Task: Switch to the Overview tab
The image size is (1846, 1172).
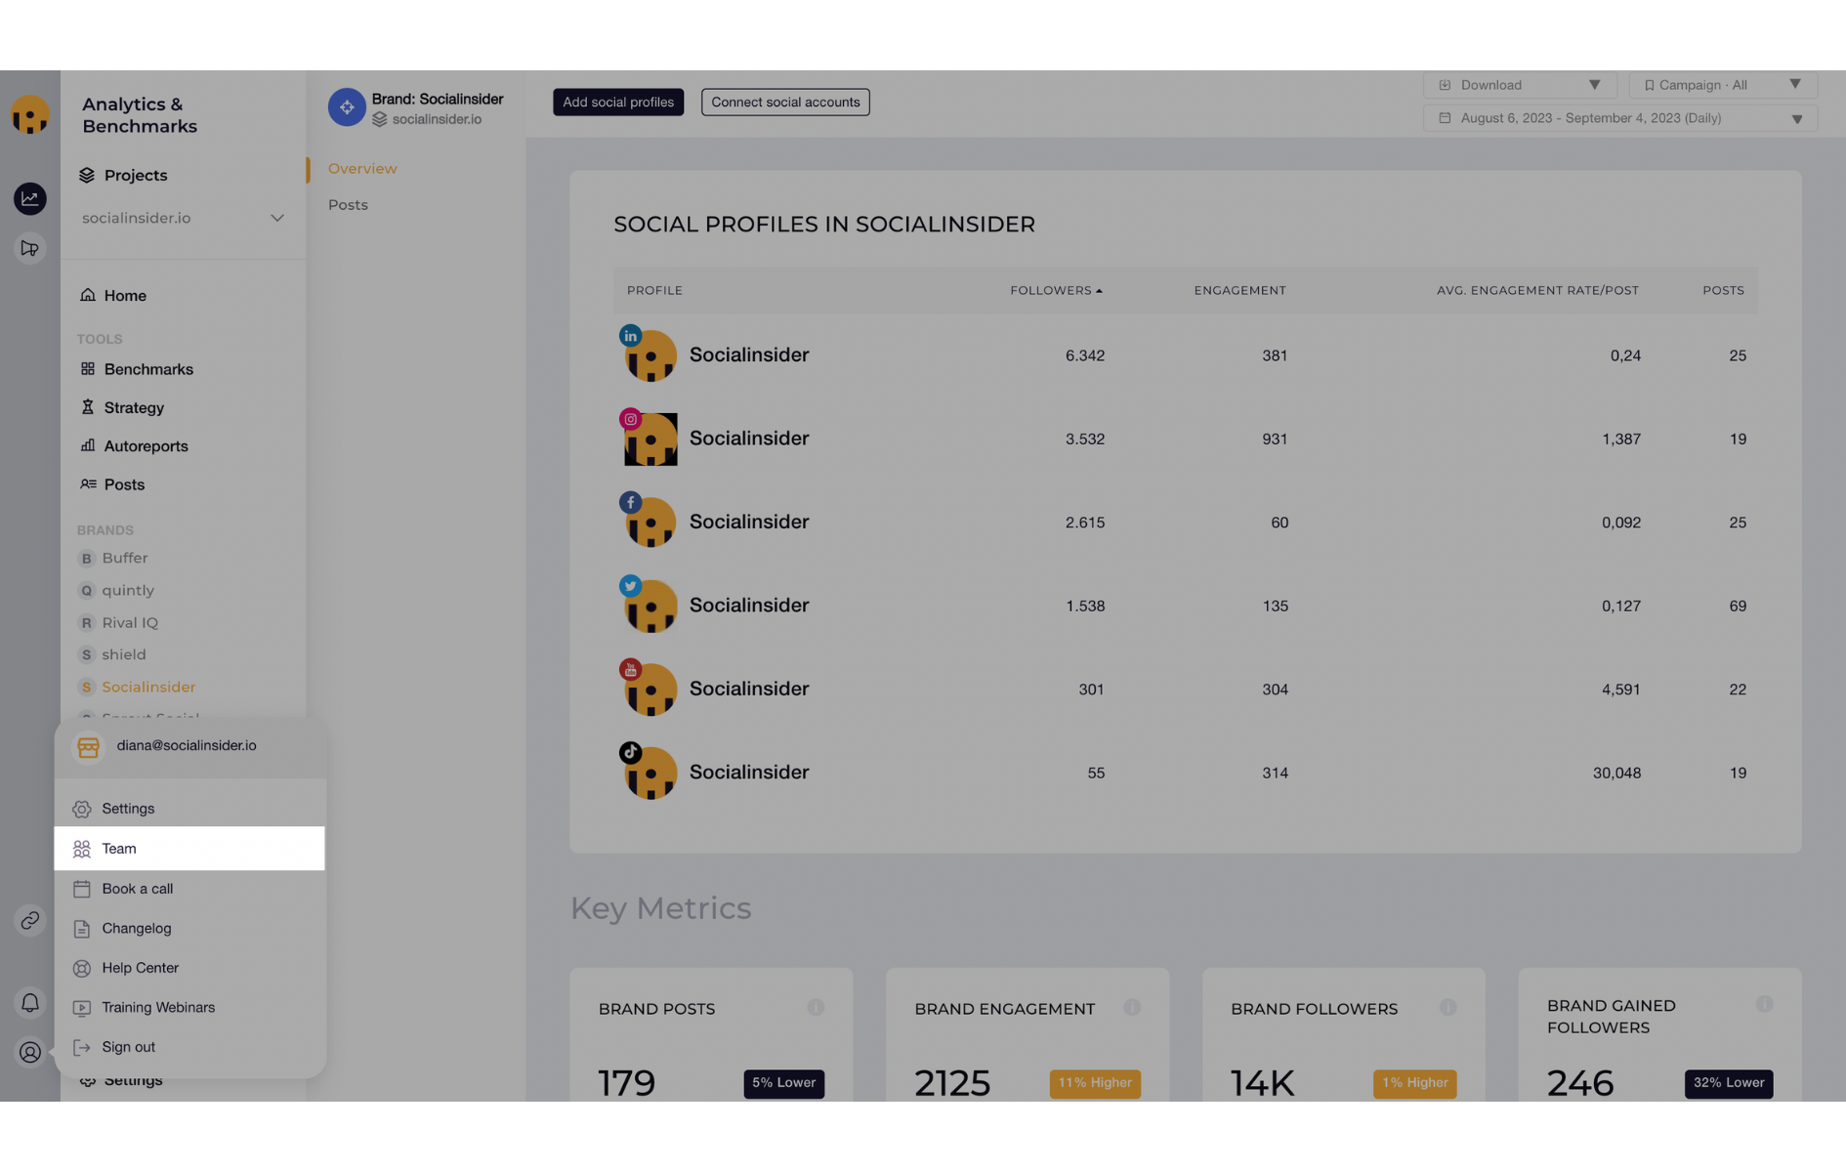Action: point(362,169)
